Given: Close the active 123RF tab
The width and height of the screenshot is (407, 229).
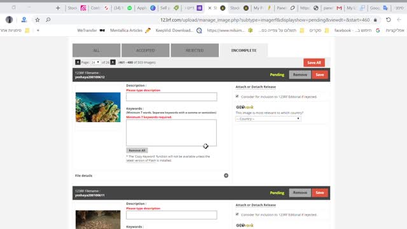Looking at the screenshot, I should (210, 8).
